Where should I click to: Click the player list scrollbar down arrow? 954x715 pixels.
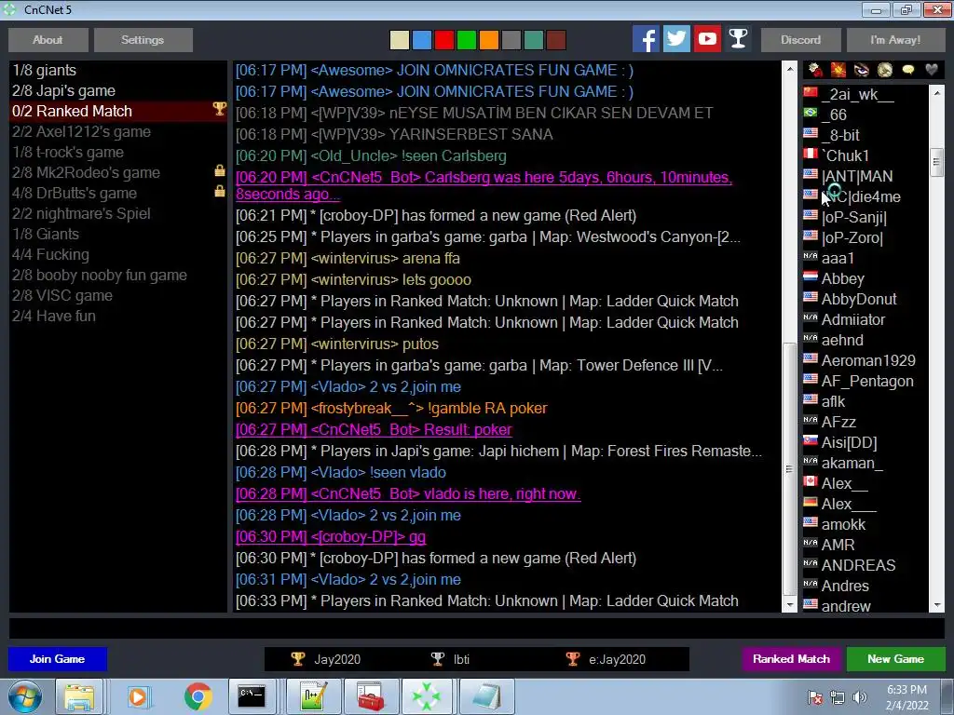[937, 605]
